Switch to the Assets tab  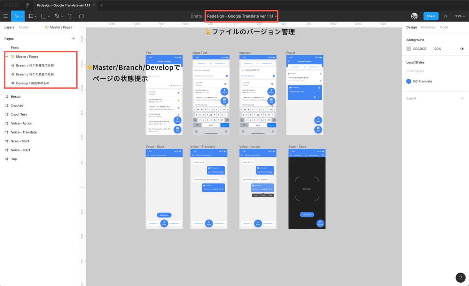point(23,27)
